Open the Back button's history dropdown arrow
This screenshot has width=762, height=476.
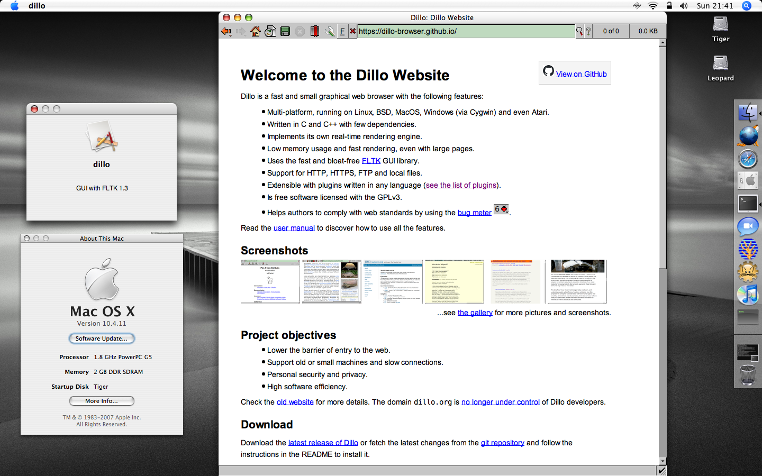click(231, 35)
